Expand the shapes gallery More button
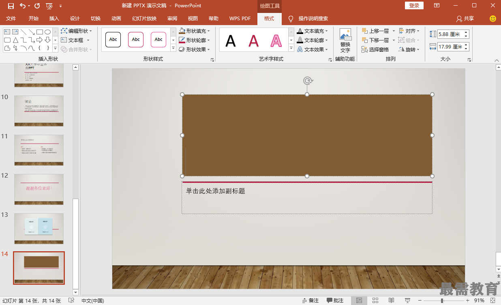 click(x=56, y=49)
